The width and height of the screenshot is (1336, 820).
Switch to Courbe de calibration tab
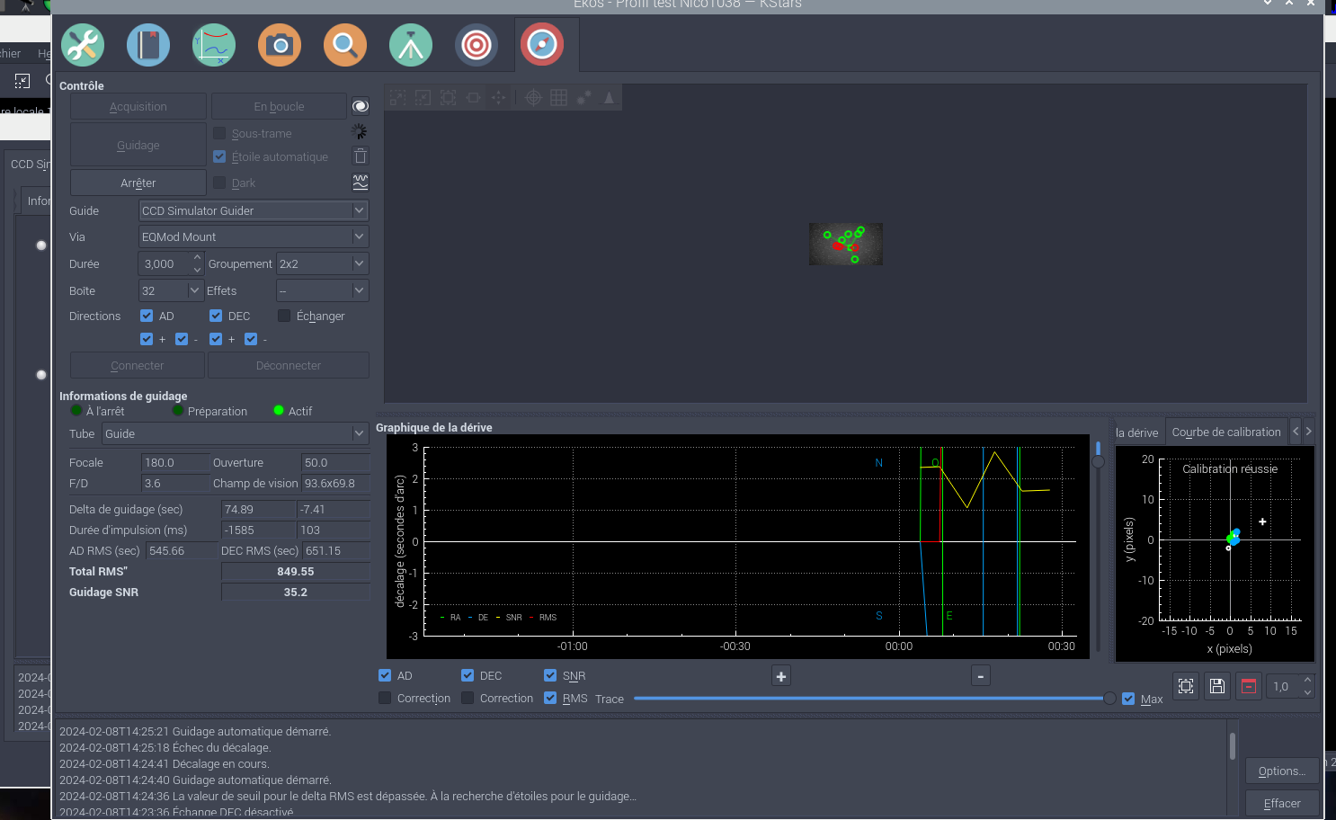tap(1225, 432)
